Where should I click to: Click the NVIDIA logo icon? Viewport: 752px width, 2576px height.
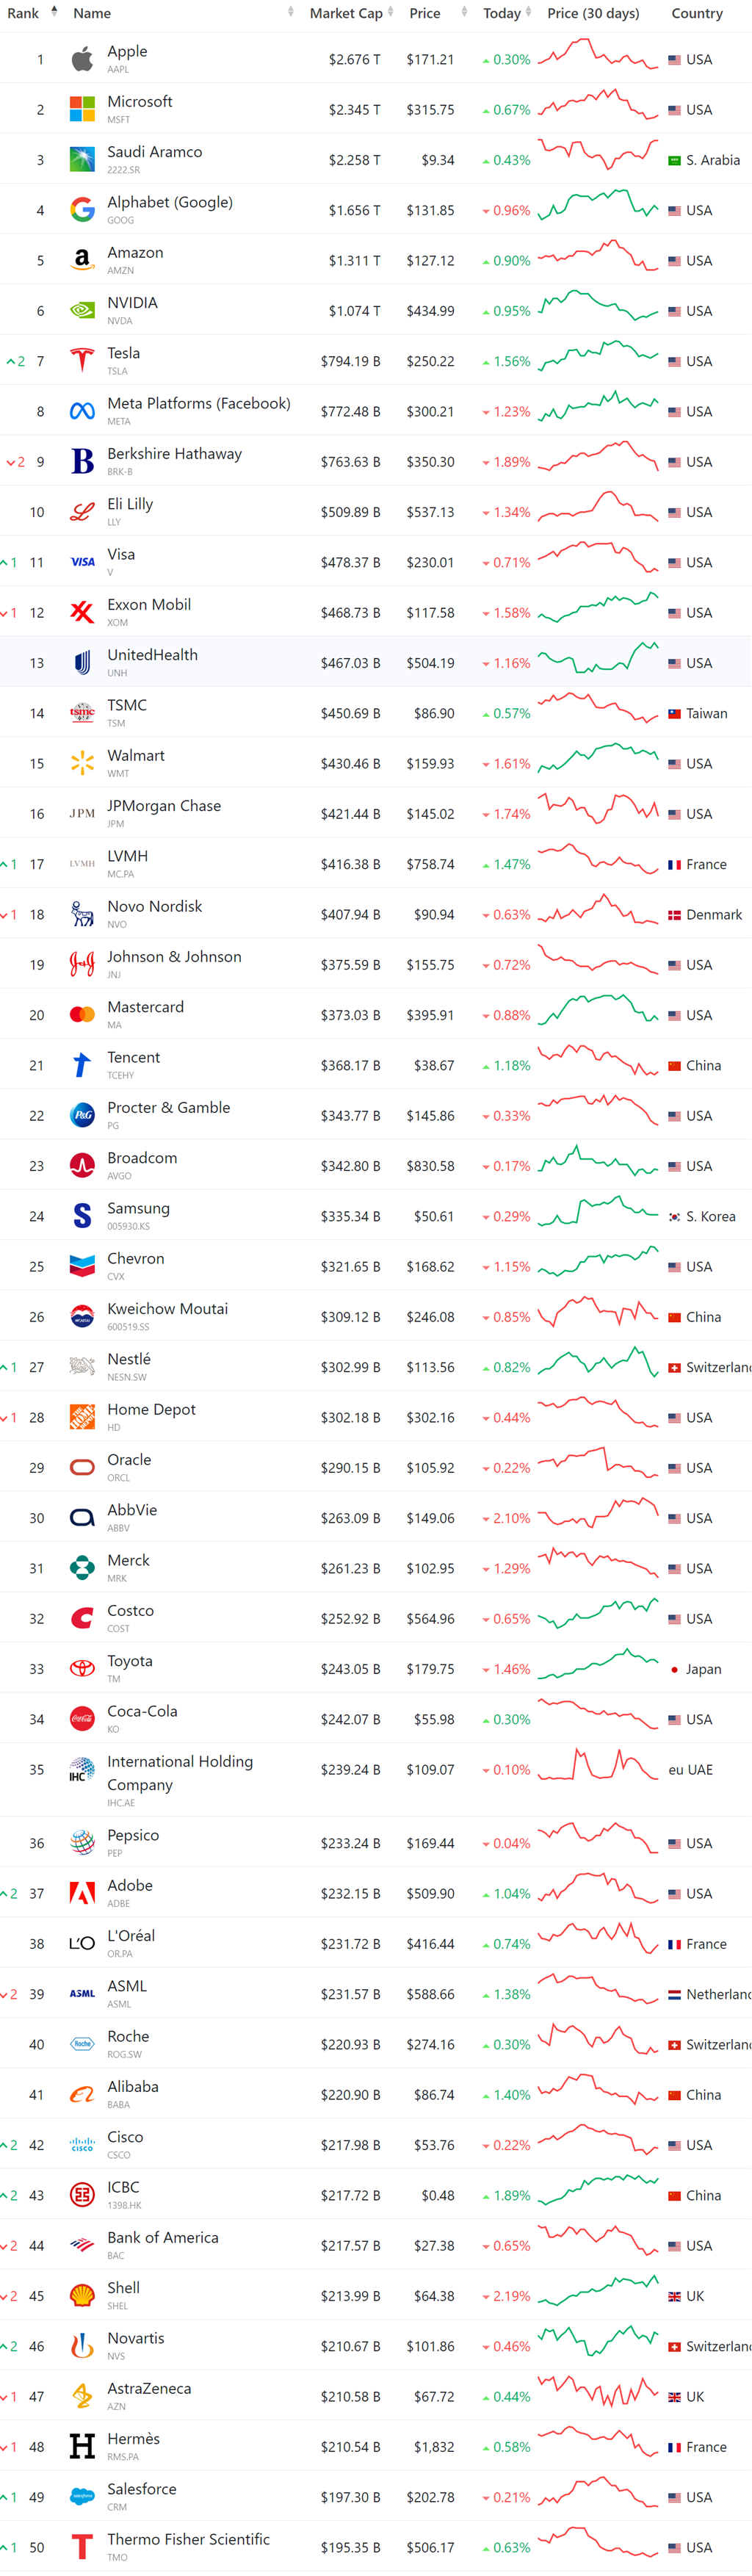pyautogui.click(x=82, y=311)
